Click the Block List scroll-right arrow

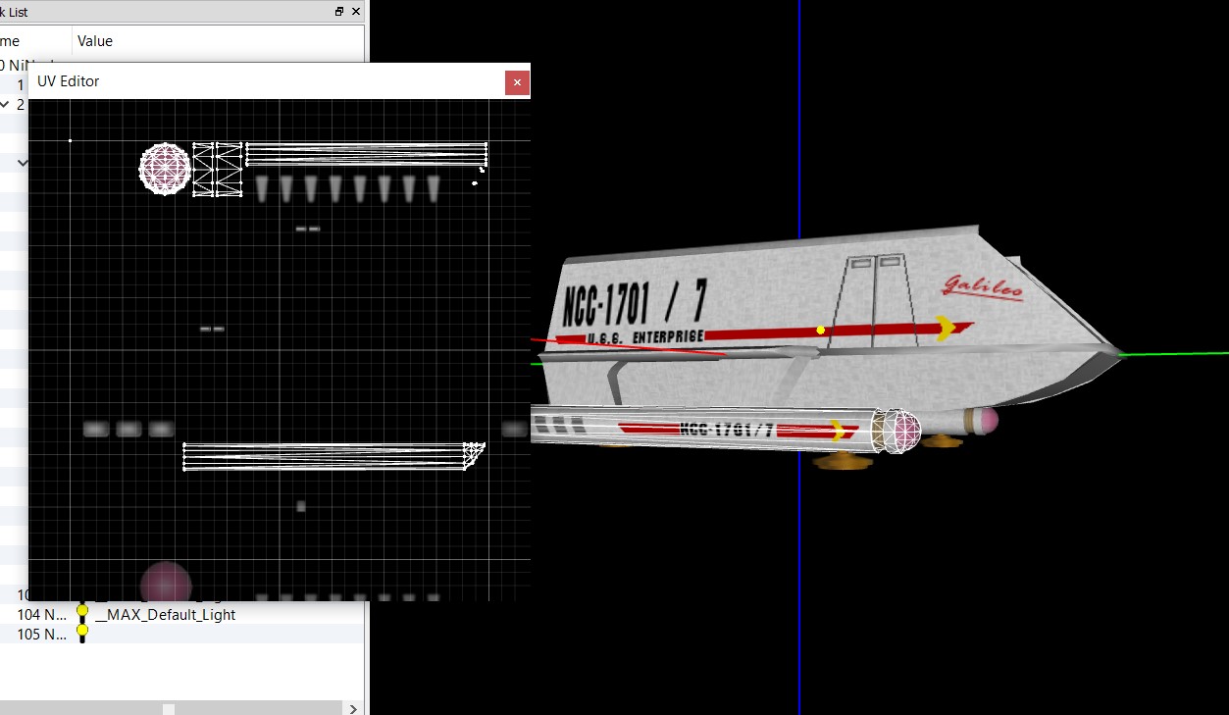(x=354, y=708)
